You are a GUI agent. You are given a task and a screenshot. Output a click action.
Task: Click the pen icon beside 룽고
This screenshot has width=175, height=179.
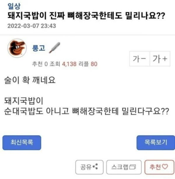(54, 47)
